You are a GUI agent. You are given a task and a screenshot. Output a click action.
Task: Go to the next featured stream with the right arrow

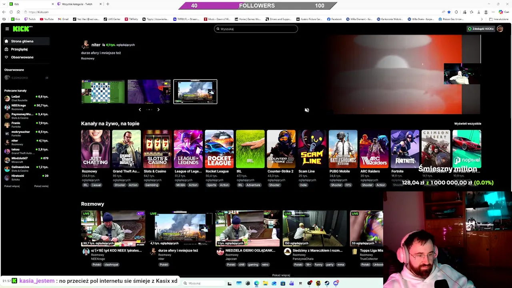point(158,110)
